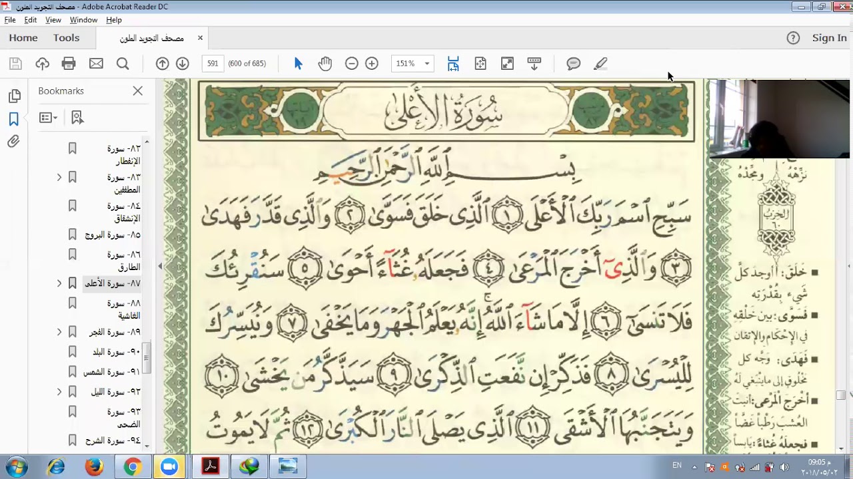The height and width of the screenshot is (479, 853).
Task: Close the document tab X
Action: coord(200,38)
